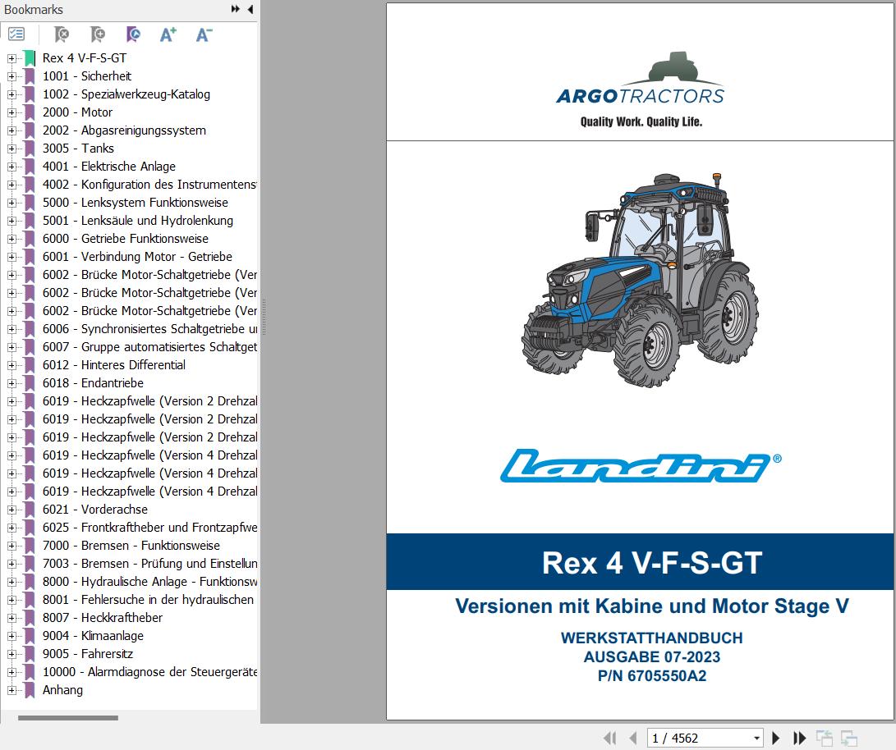Expand the bookmarks panel double arrow
This screenshot has height=750, width=896.
coord(236,9)
